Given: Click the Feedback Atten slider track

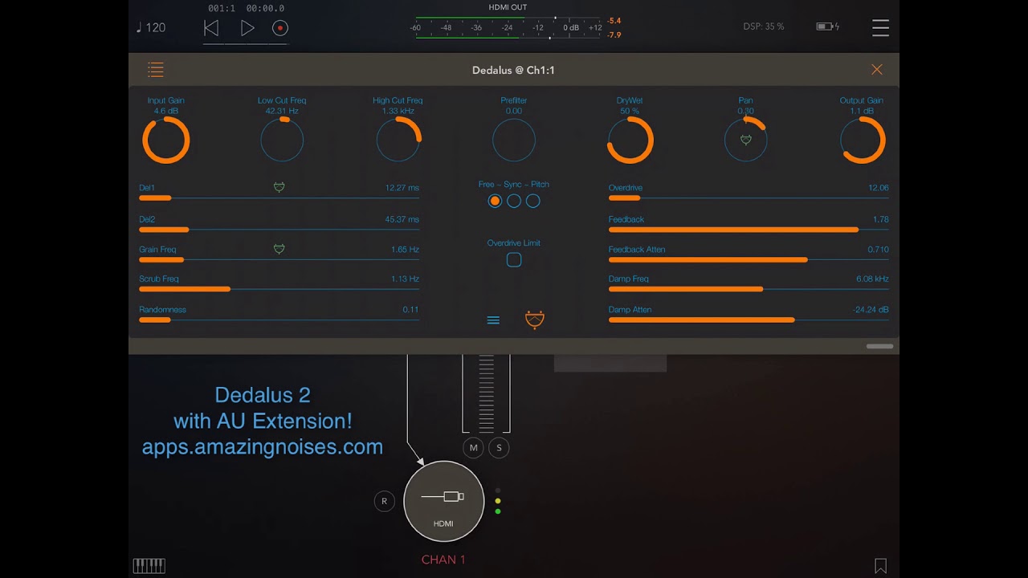Looking at the screenshot, I should point(749,259).
